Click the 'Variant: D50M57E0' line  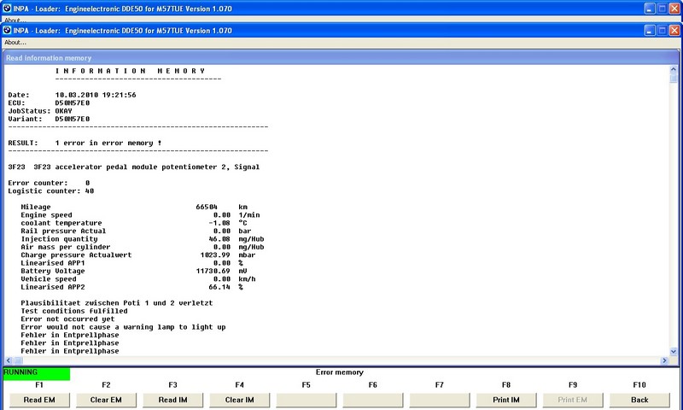pos(49,119)
